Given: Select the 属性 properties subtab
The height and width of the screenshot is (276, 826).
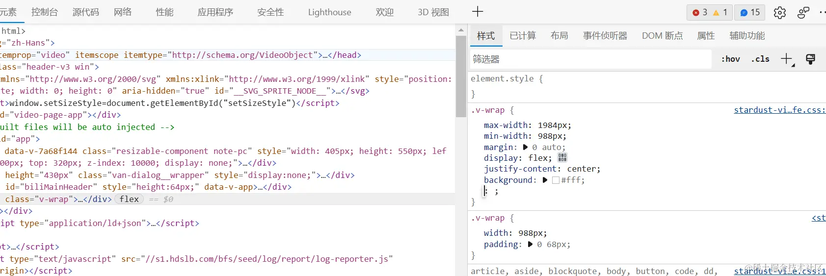Looking at the screenshot, I should [706, 36].
